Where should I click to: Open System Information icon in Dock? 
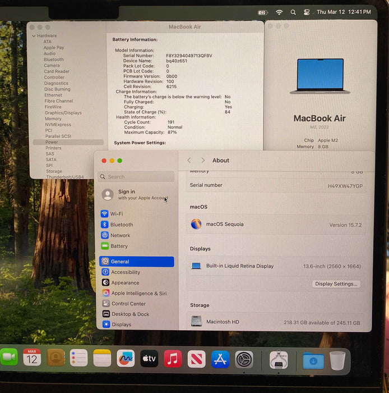[x=279, y=360]
